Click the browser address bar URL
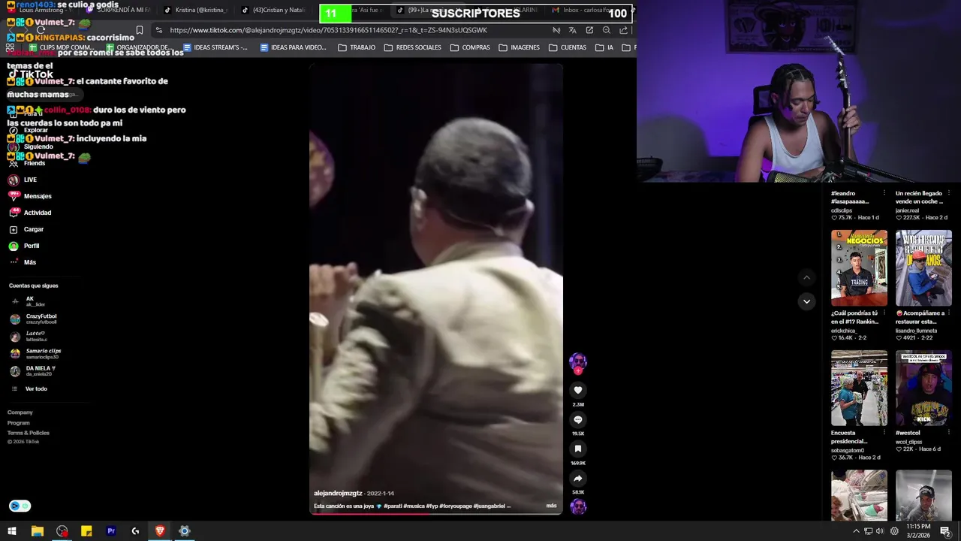Viewport: 961px width, 541px height. coord(328,30)
